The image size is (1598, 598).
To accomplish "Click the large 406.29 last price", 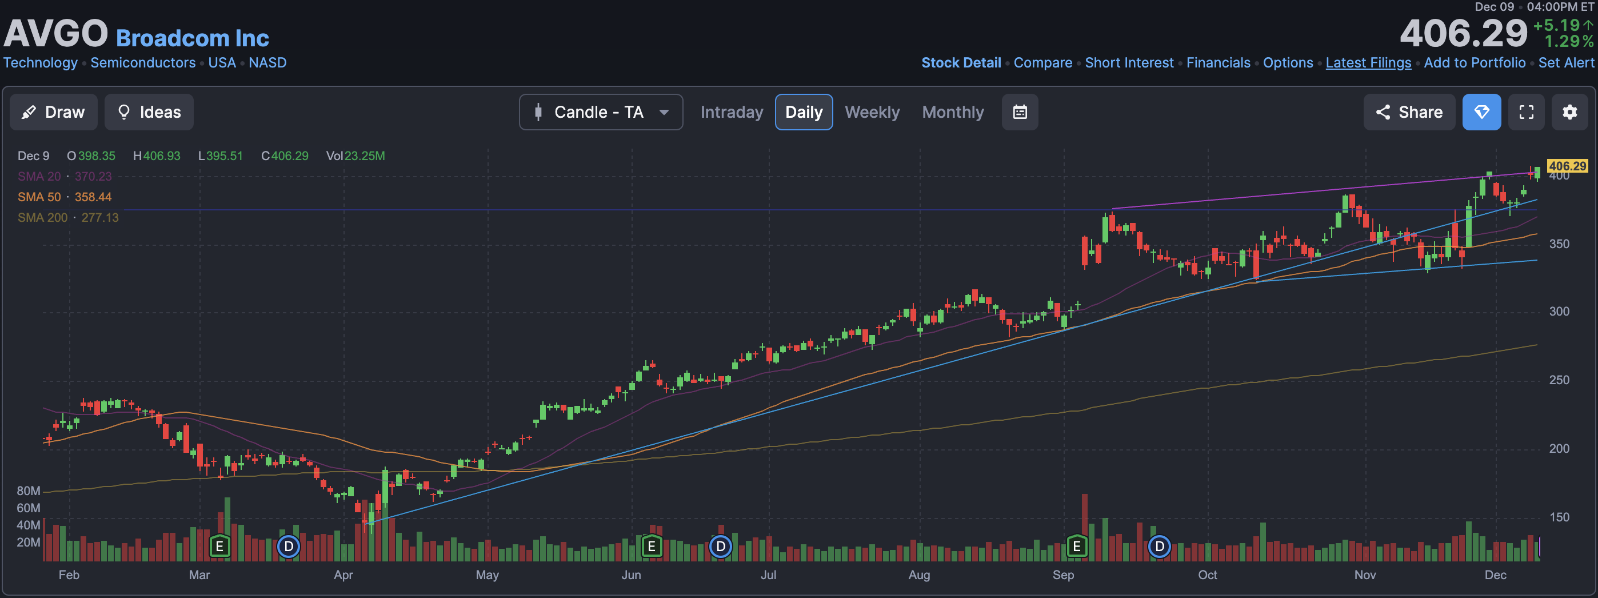I will pos(1463,33).
